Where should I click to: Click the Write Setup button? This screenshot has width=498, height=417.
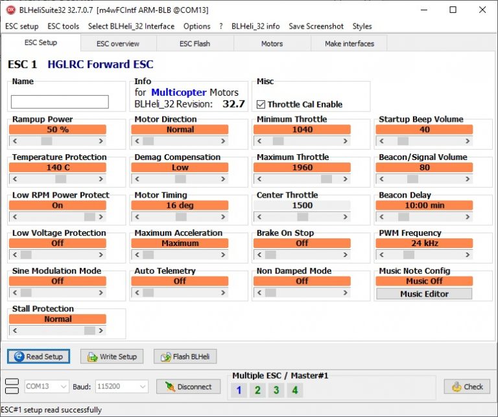click(x=112, y=356)
